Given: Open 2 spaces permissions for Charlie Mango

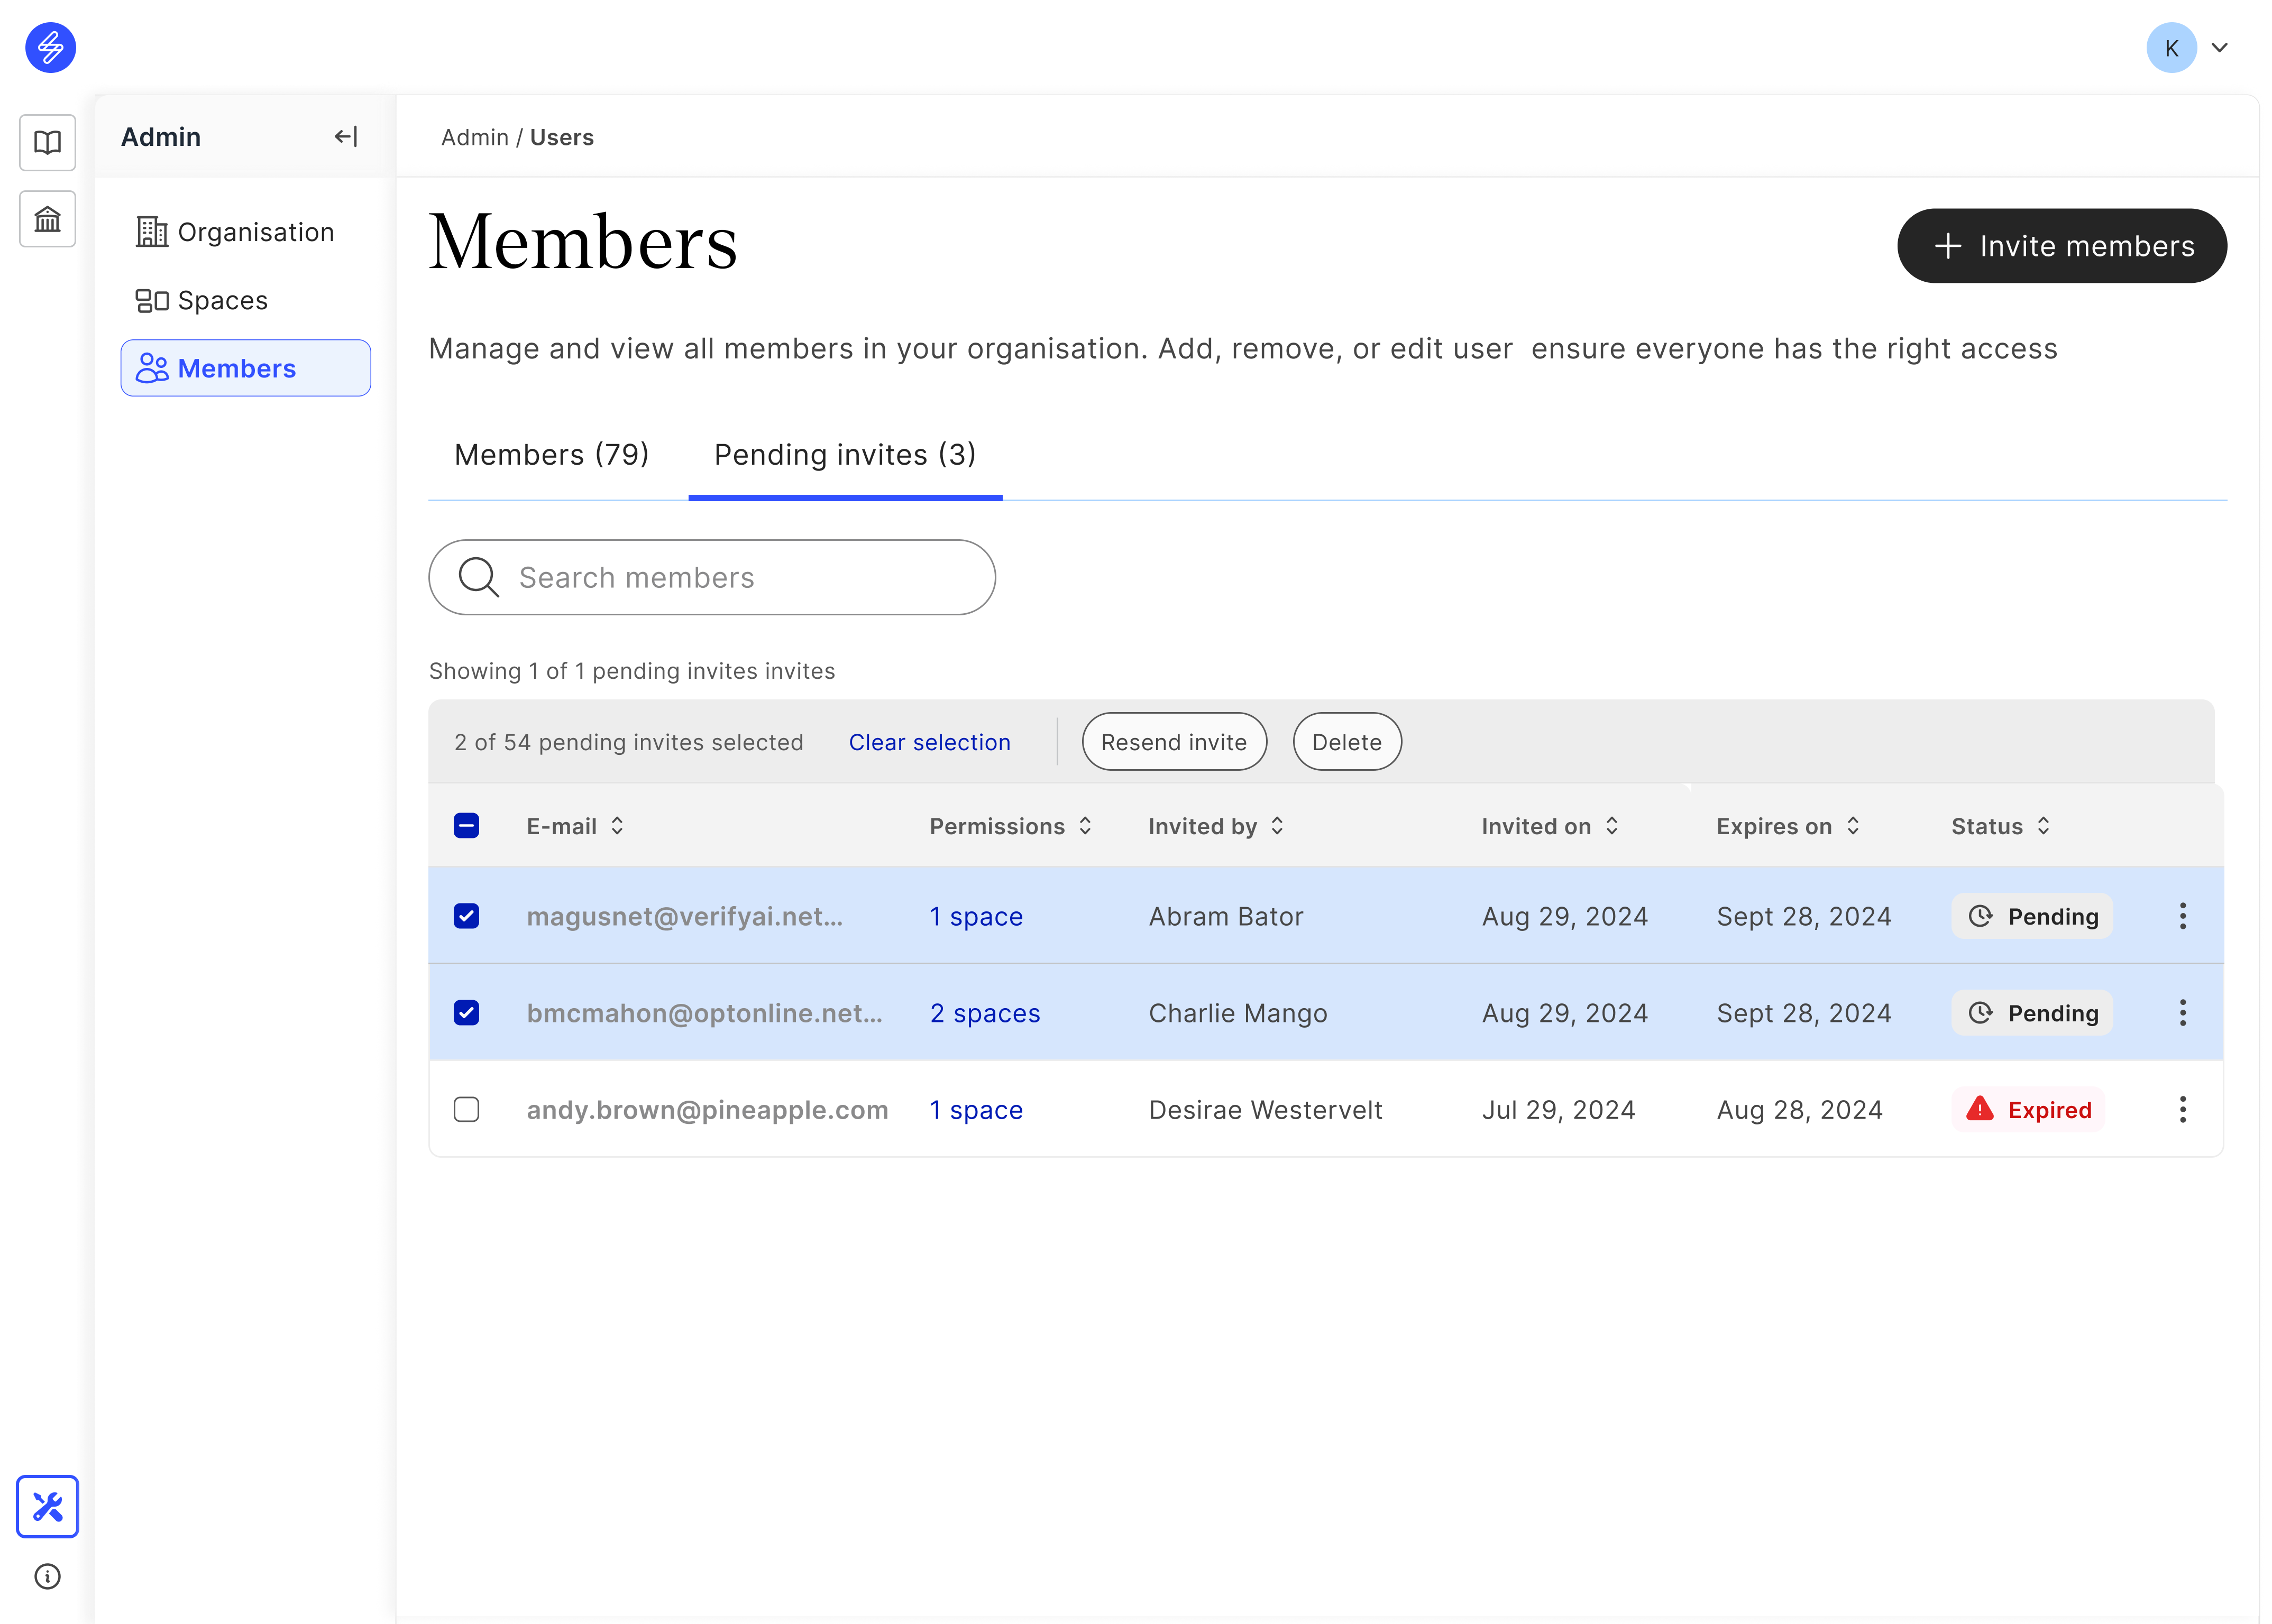Looking at the screenshot, I should [x=984, y=1012].
